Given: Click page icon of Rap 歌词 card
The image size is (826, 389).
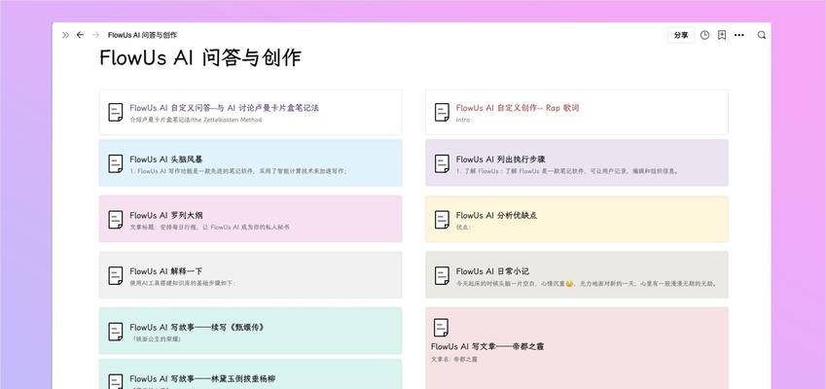Looking at the screenshot, I should click(442, 112).
